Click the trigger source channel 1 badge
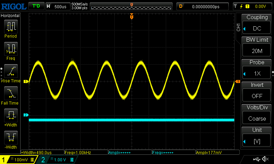Screen dimensions: 274x164 pos(247,6)
